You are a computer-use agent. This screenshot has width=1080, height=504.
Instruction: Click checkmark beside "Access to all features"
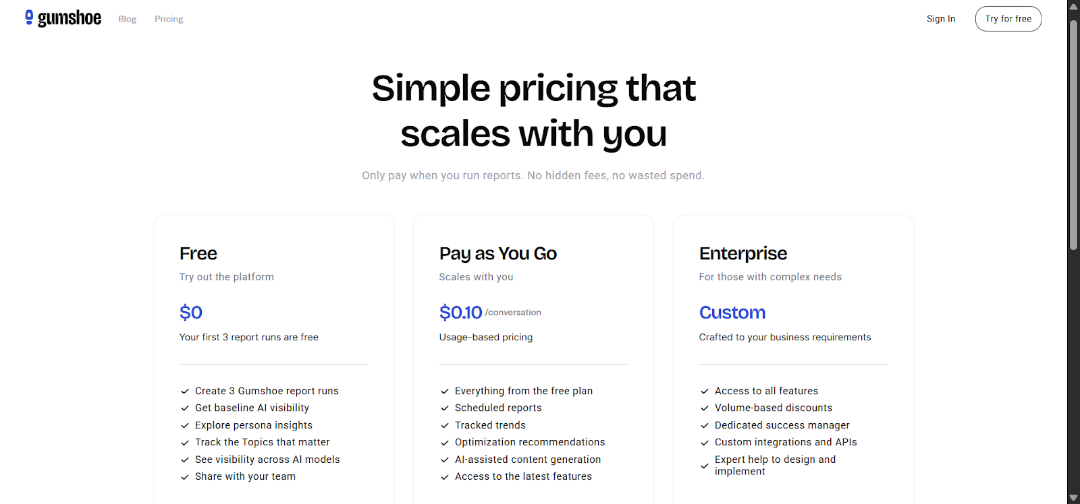click(x=704, y=391)
